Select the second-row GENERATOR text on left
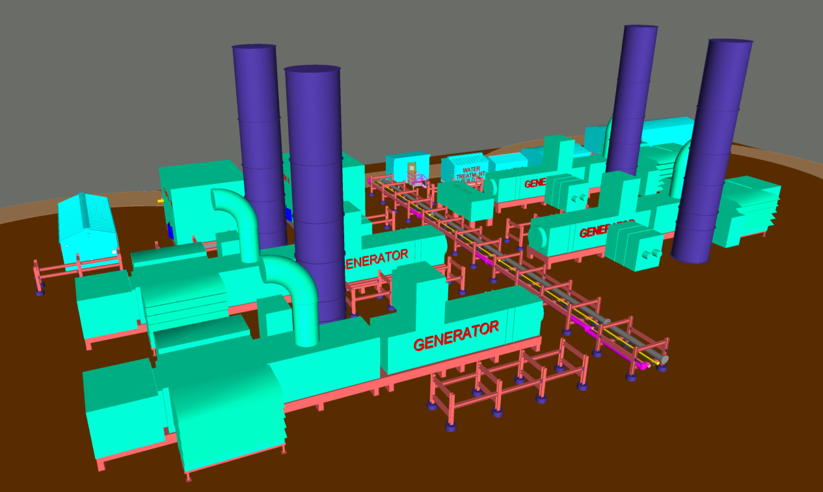 point(377,257)
